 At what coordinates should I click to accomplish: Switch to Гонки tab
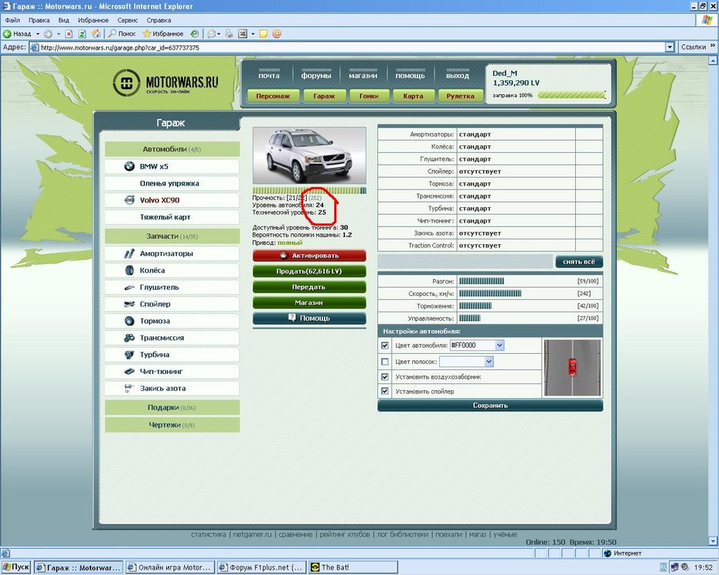coord(369,96)
